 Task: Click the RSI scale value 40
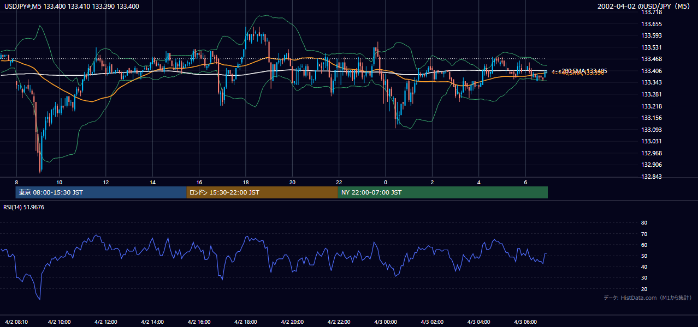coord(644,267)
